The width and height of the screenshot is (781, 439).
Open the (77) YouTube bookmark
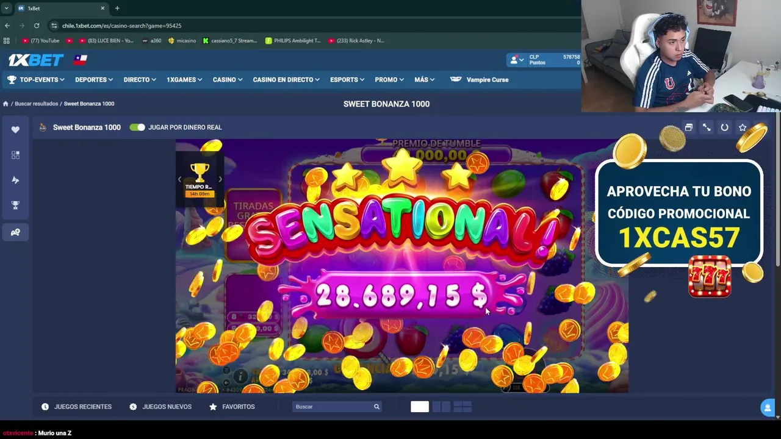pos(41,41)
